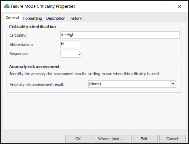
Task: Open the Formatting tab
Action: (33, 18)
